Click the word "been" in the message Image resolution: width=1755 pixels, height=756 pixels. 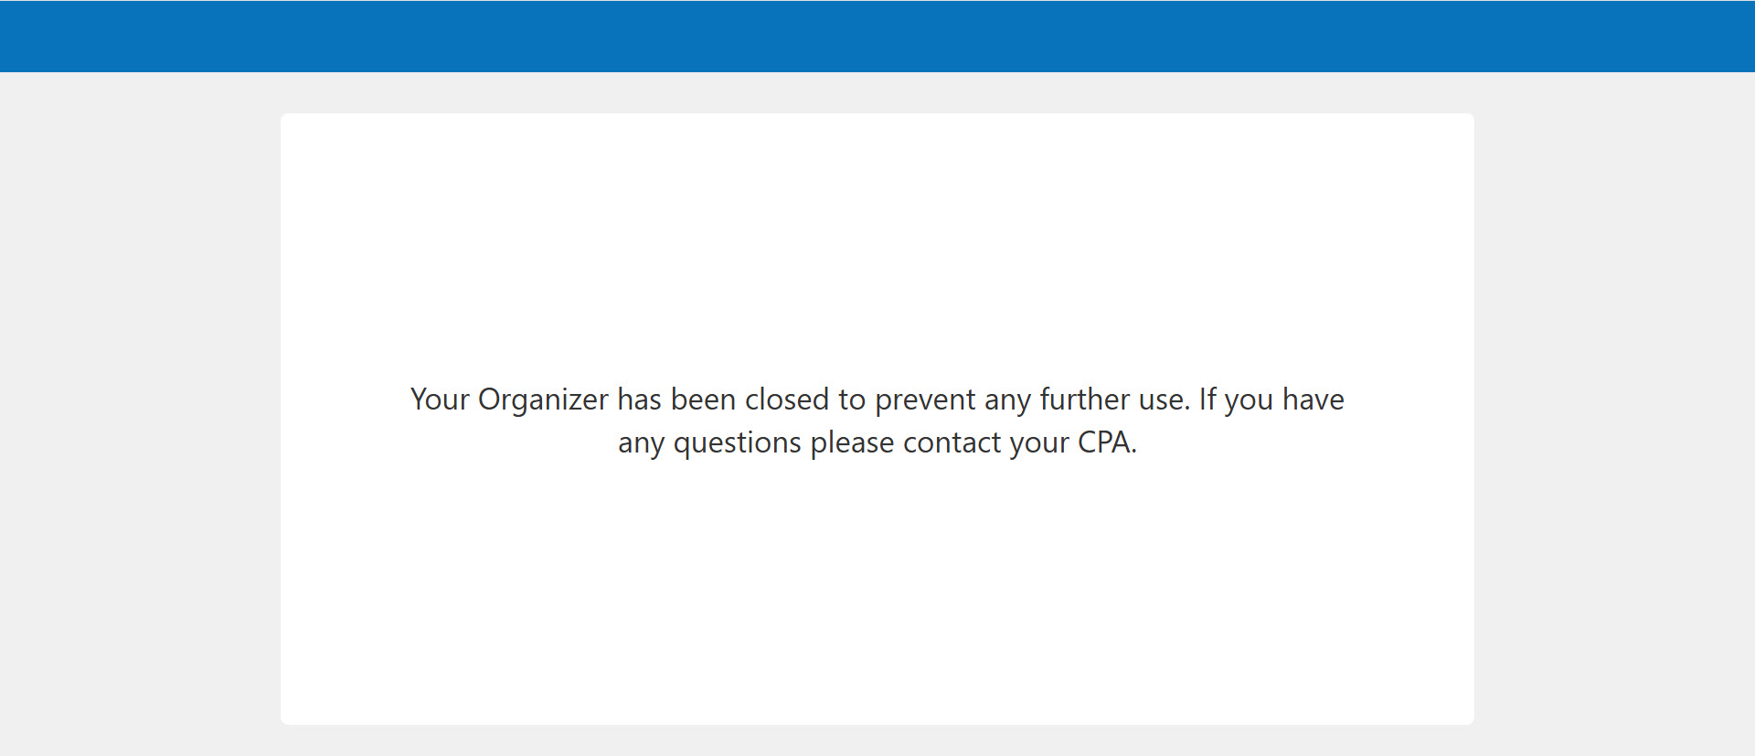coord(703,399)
